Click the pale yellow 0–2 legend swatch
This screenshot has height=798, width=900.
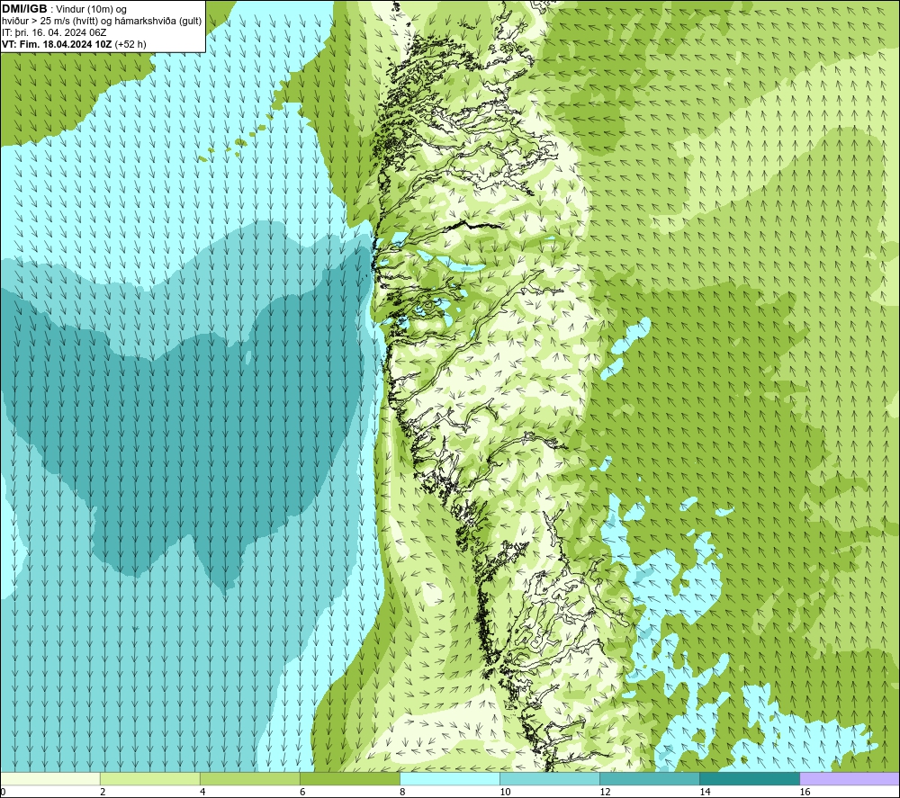50,778
